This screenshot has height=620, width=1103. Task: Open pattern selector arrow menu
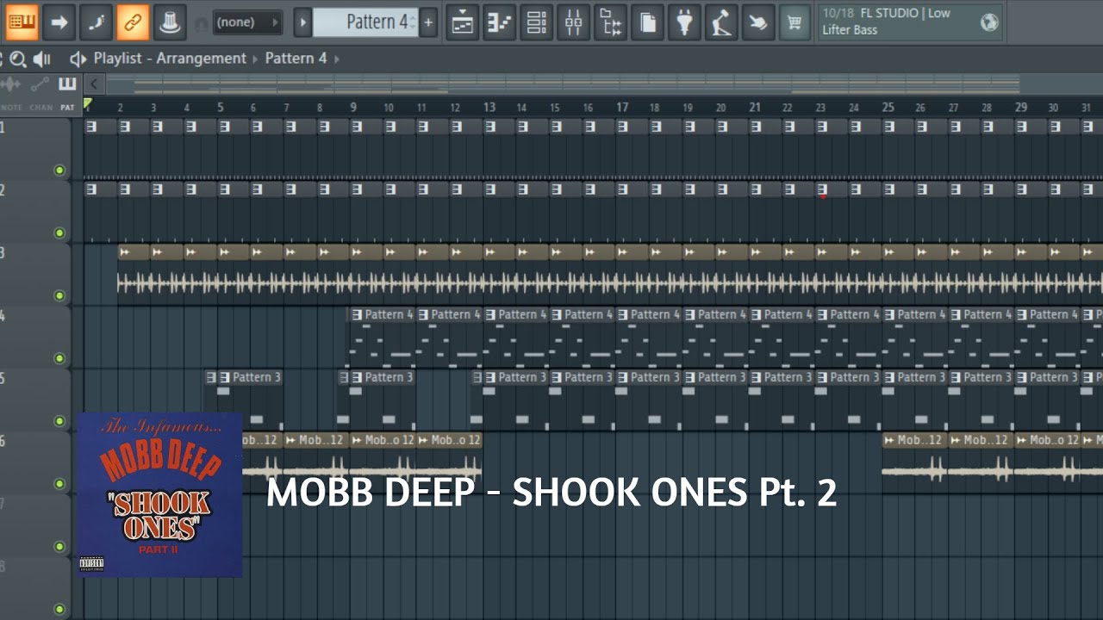point(302,22)
